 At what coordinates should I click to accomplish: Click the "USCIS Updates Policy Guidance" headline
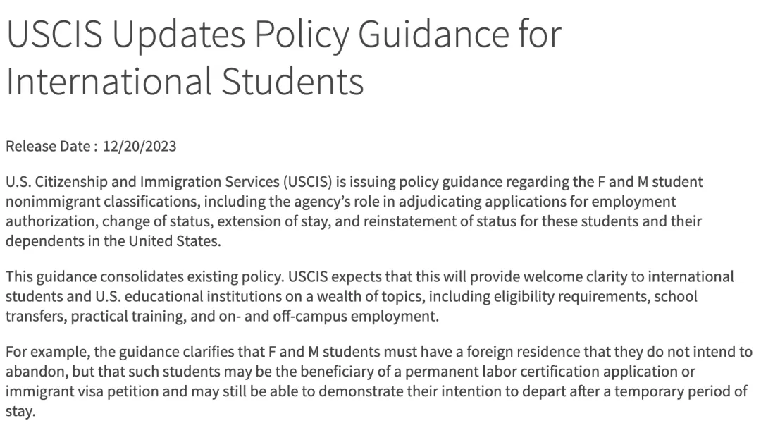click(283, 34)
